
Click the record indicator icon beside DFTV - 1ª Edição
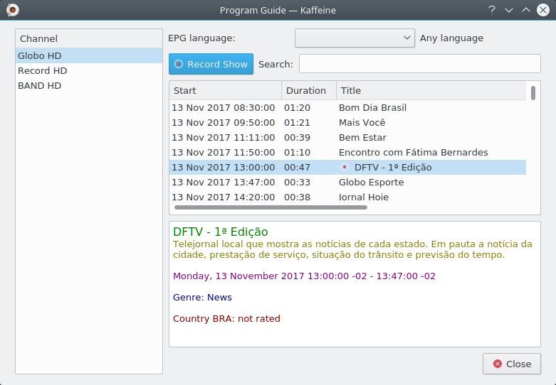pyautogui.click(x=345, y=167)
